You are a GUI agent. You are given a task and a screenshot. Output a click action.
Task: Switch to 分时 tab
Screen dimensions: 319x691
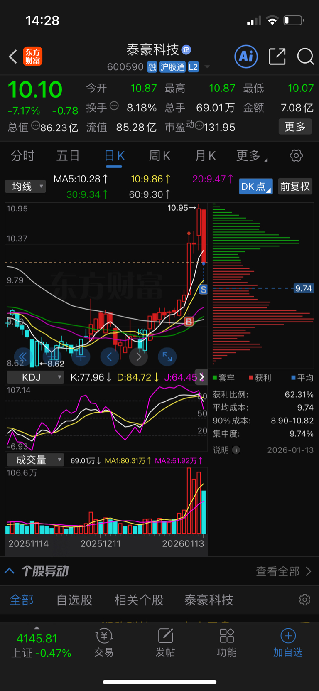point(22,156)
